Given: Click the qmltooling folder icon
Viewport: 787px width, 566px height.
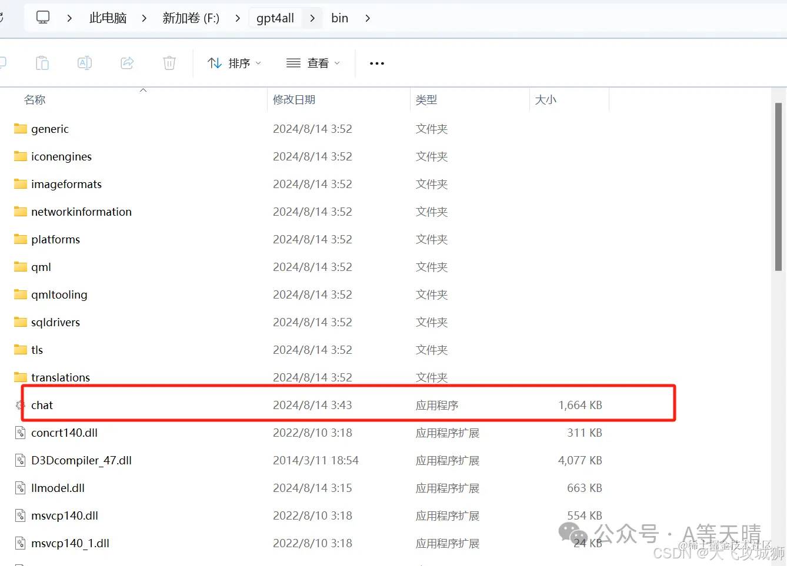Looking at the screenshot, I should pyautogui.click(x=21, y=294).
